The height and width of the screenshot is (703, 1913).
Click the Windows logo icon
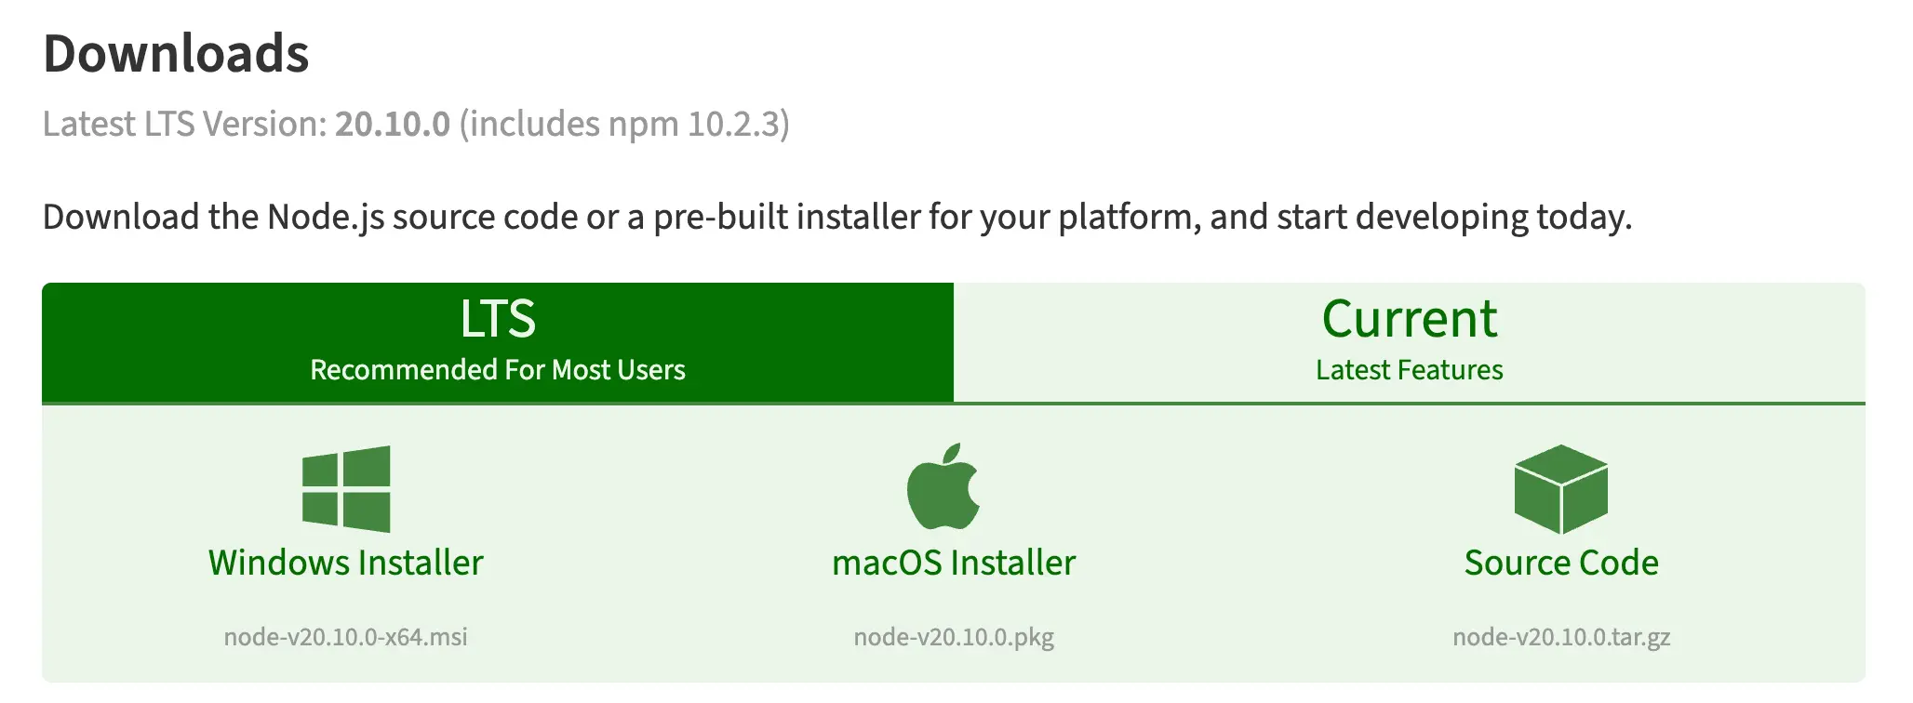[x=346, y=489]
